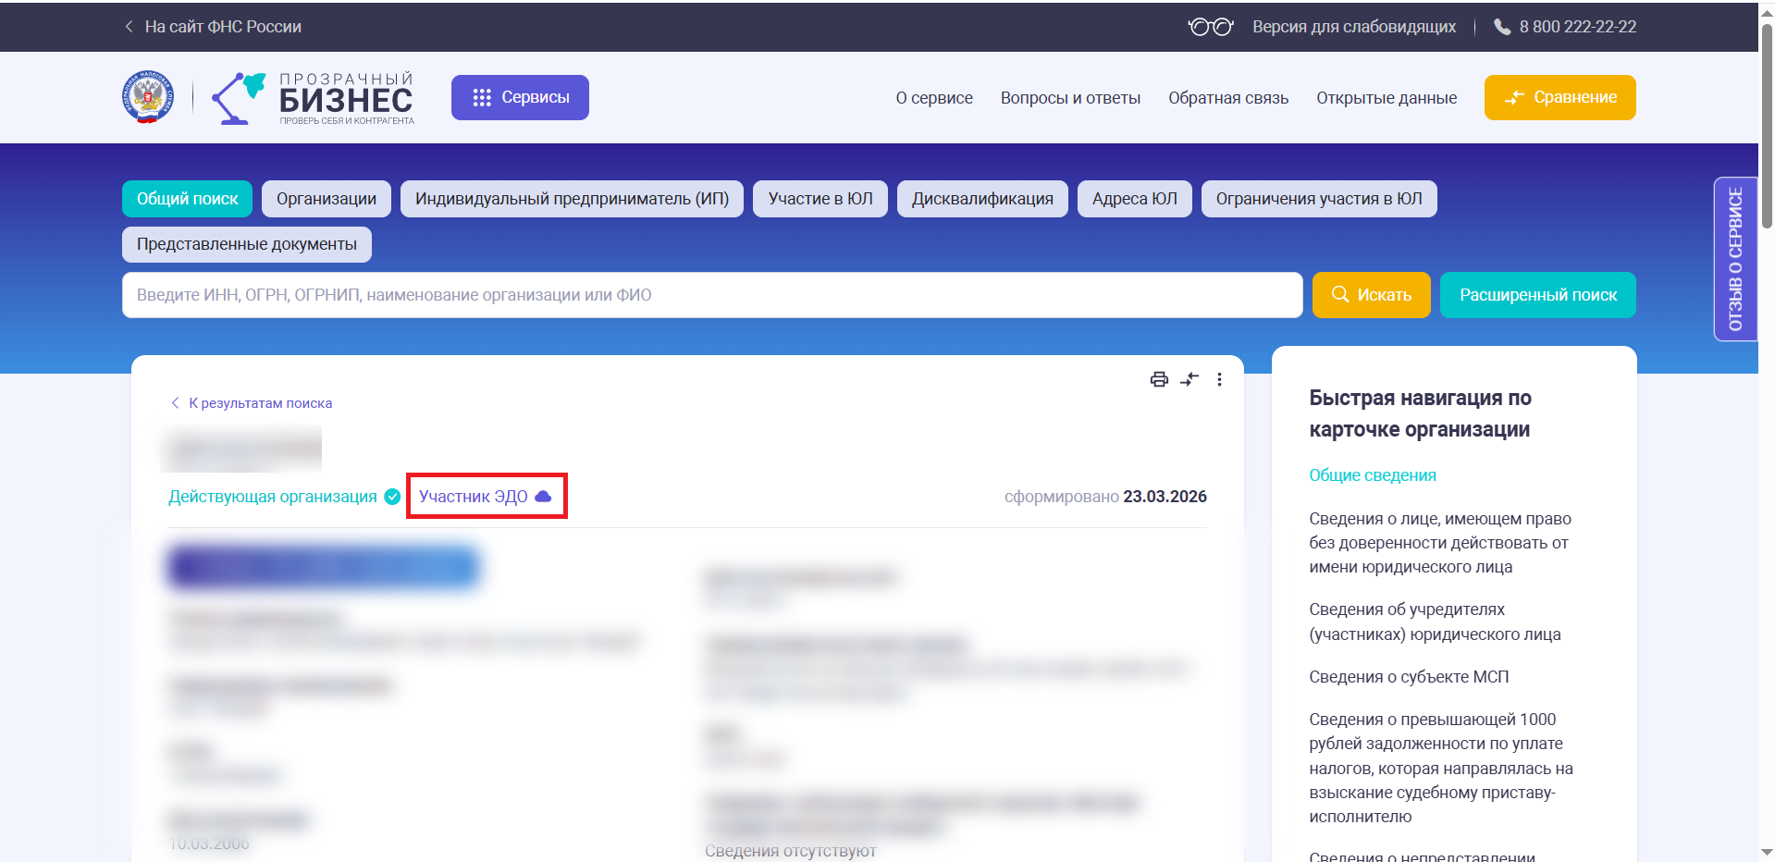
Task: Click the FNS Russia emblem logo
Action: [148, 97]
